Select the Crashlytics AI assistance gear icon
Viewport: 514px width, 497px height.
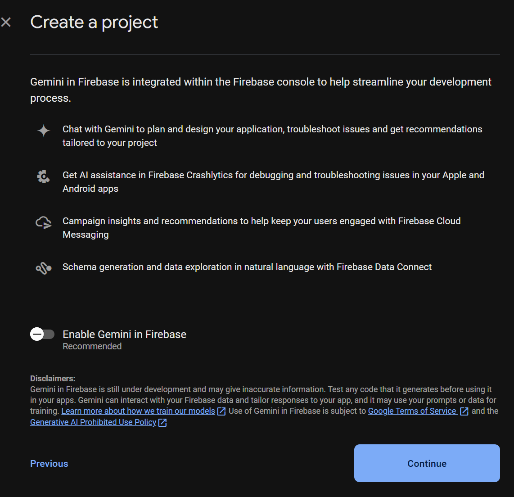(43, 177)
